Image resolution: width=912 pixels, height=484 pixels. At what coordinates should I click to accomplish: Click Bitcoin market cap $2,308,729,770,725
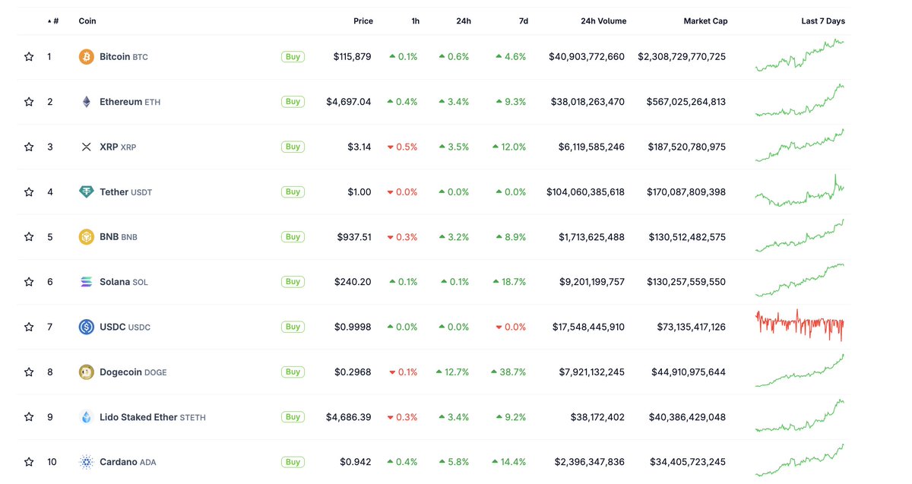[682, 57]
